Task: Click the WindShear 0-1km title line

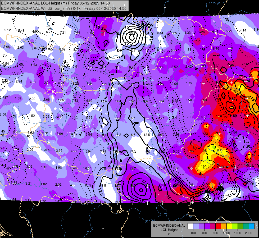Action: (x=63, y=8)
